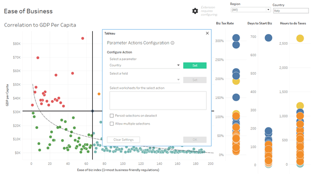Select the top red dot above $80K

pos(83,38)
